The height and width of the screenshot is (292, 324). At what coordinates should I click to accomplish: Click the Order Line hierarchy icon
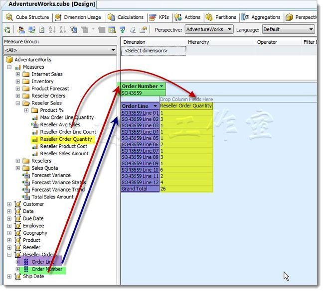tap(26, 262)
